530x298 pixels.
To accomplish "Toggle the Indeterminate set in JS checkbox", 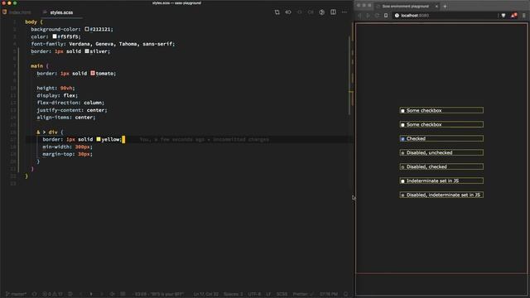I will (x=402, y=181).
